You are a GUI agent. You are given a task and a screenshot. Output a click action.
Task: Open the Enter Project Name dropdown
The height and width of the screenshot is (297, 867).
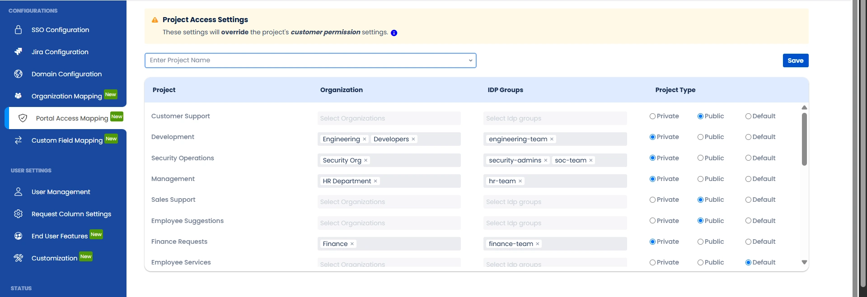310,60
